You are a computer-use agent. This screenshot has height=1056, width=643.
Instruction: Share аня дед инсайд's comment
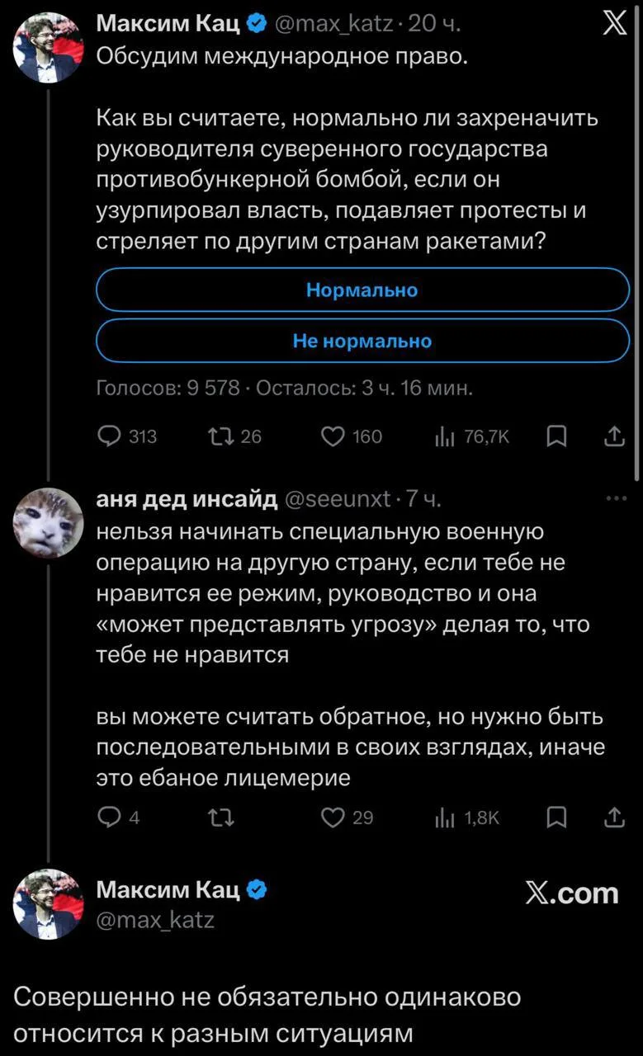(615, 818)
